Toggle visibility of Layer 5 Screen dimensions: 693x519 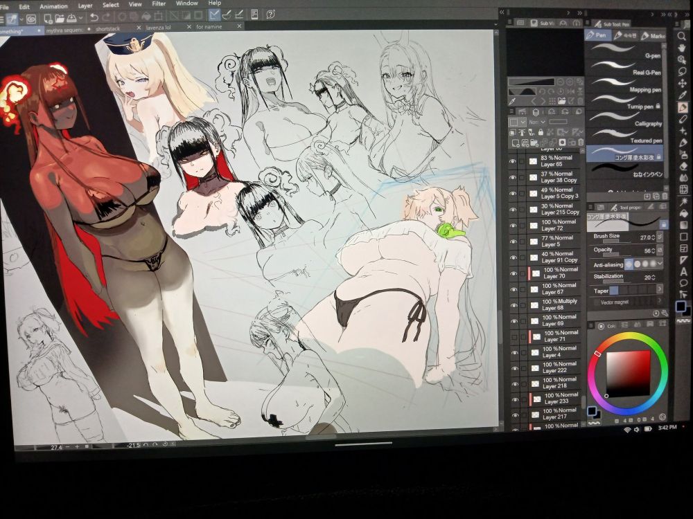pos(513,242)
